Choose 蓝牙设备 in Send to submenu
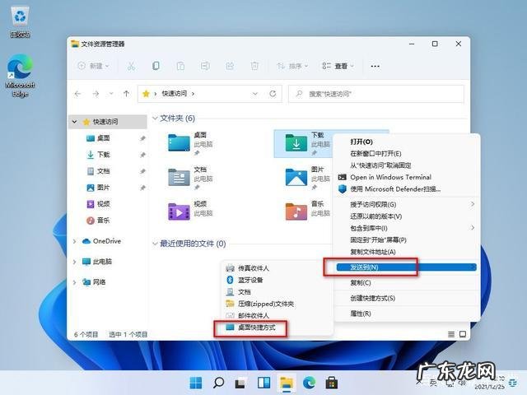This screenshot has height=395, width=527. pyautogui.click(x=277, y=280)
